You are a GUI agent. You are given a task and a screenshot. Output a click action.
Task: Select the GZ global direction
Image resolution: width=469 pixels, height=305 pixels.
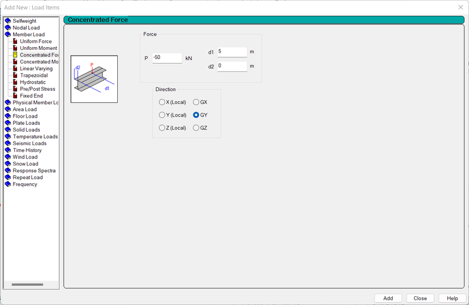[x=196, y=128]
